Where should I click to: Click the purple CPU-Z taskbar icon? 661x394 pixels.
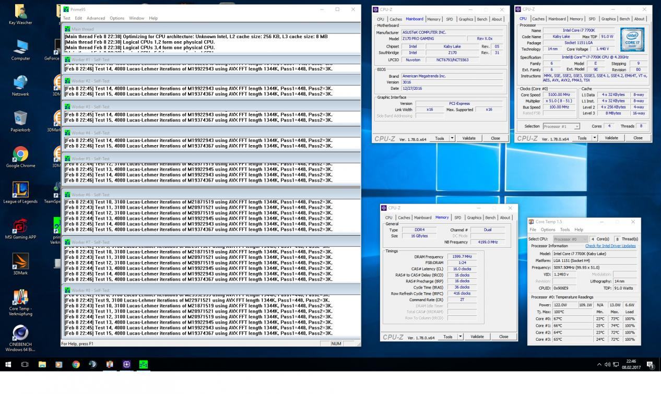pos(126,364)
